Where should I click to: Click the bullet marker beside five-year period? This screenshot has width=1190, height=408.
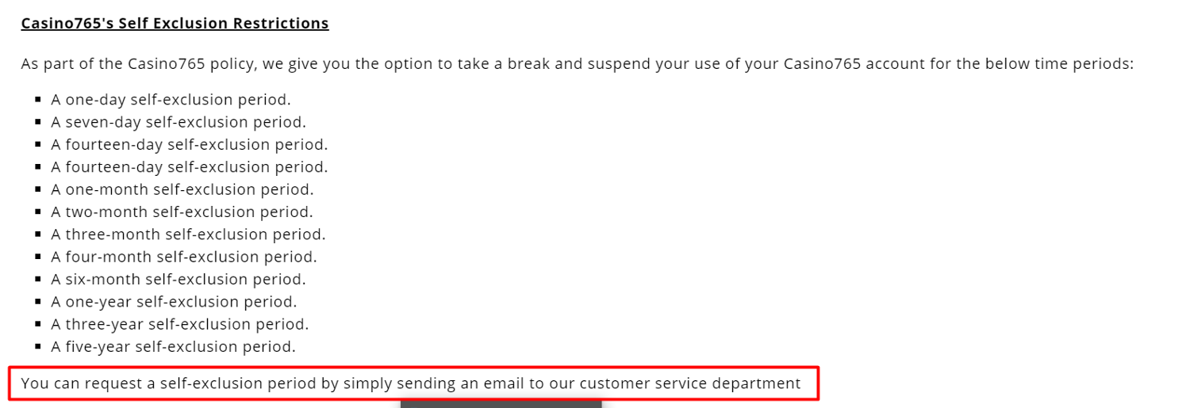click(38, 347)
